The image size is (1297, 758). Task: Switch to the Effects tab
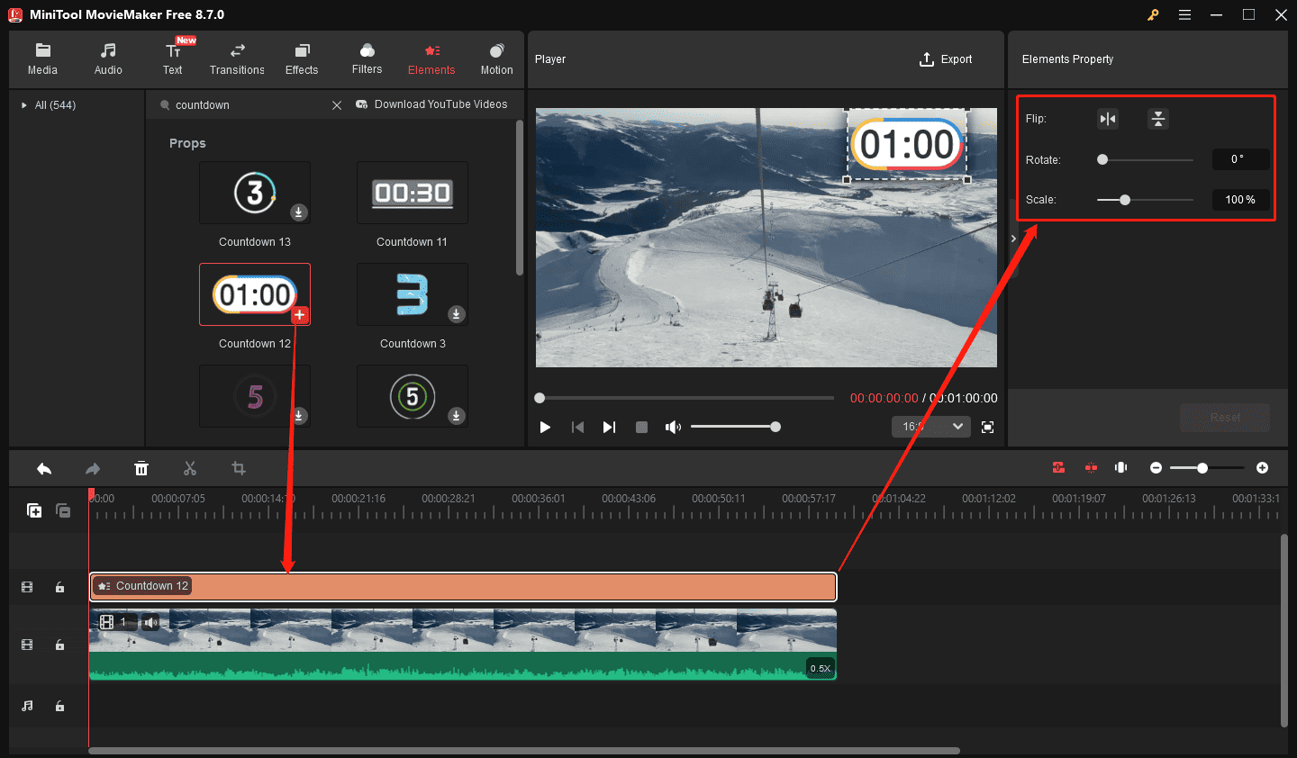point(302,59)
